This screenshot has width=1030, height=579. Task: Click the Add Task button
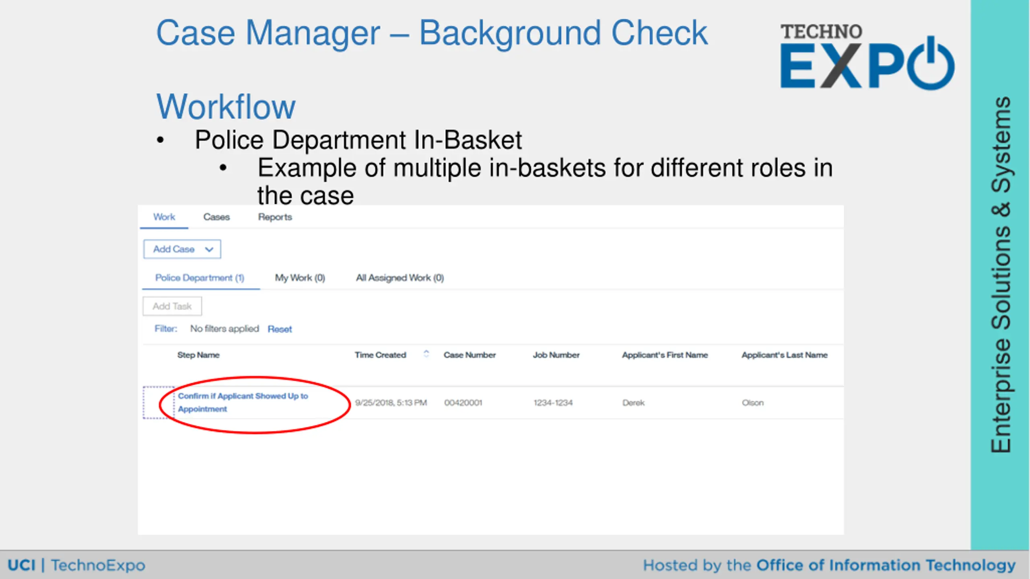[x=172, y=306]
